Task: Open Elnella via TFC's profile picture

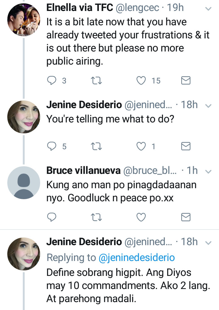Action: (24, 20)
